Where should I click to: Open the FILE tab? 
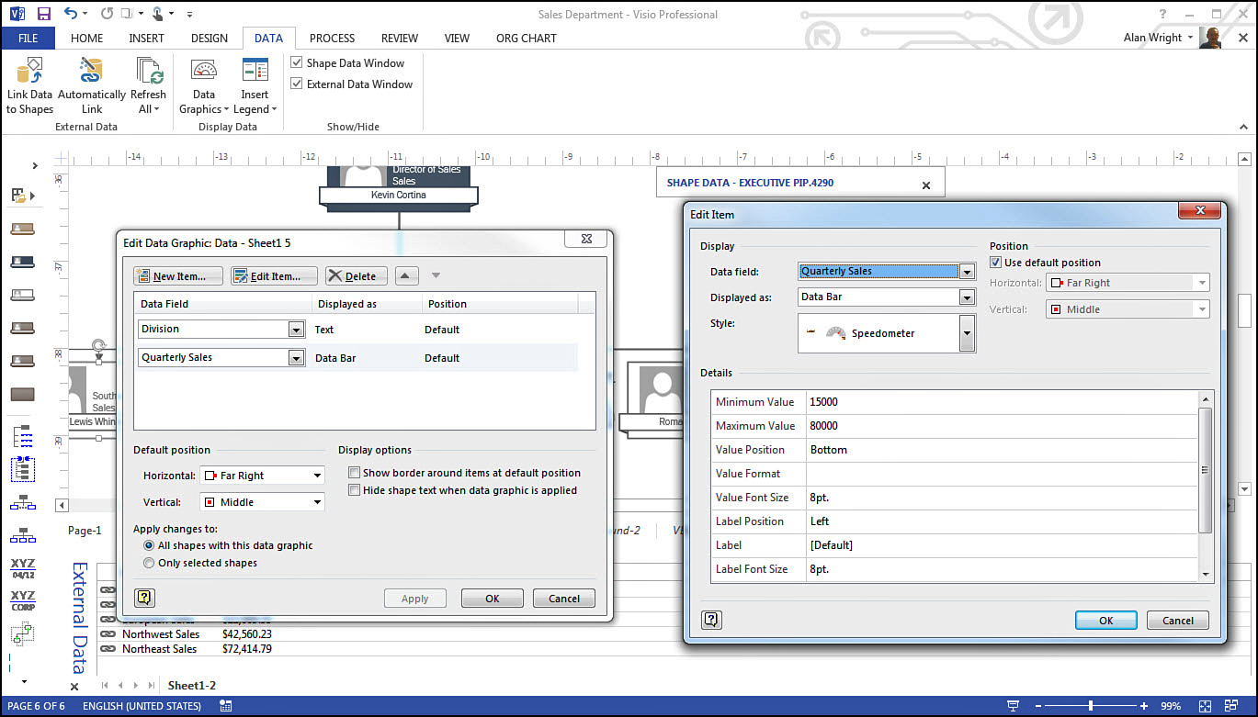pyautogui.click(x=28, y=39)
